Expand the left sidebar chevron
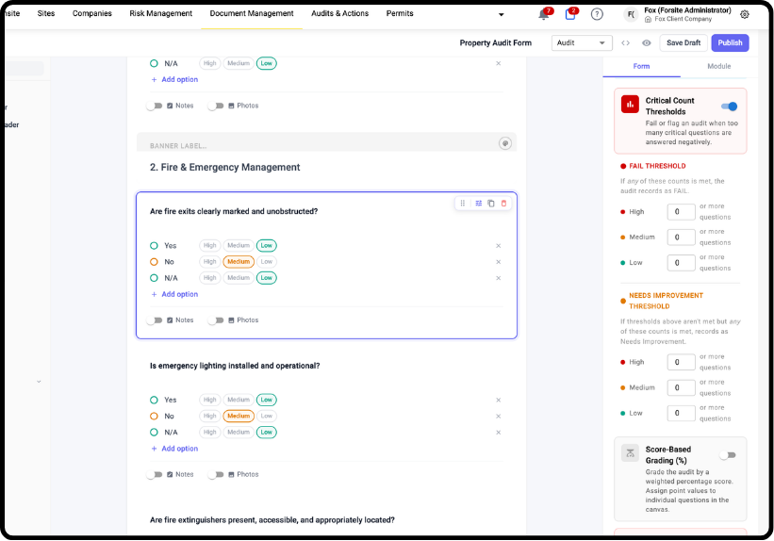The image size is (774, 541). pos(39,382)
